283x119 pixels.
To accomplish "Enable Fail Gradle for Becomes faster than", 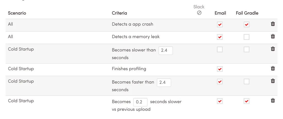I will pos(246,82).
